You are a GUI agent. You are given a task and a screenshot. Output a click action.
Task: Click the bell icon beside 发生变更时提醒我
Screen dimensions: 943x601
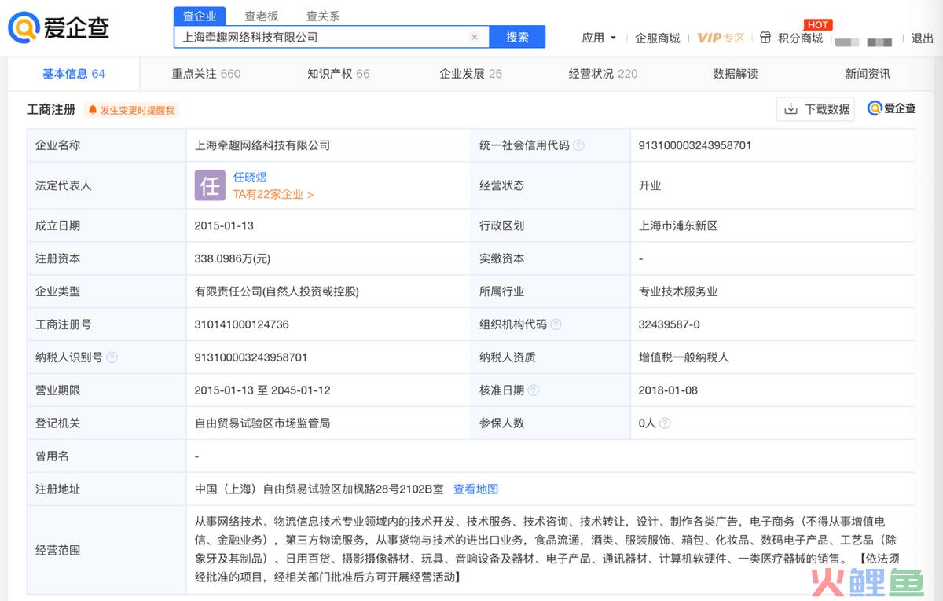[x=93, y=110]
